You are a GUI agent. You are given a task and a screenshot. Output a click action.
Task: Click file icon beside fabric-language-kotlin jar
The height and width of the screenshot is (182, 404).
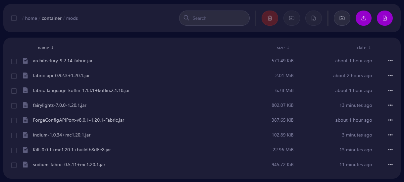click(25, 90)
